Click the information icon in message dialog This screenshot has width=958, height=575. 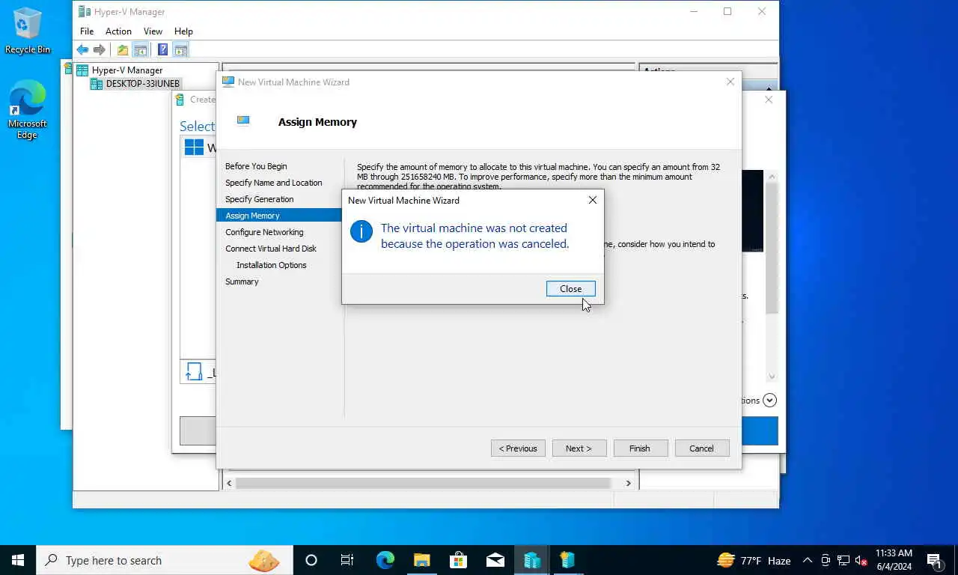pos(361,231)
